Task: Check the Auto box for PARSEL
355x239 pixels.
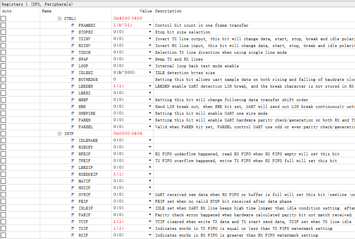Action: point(4,127)
